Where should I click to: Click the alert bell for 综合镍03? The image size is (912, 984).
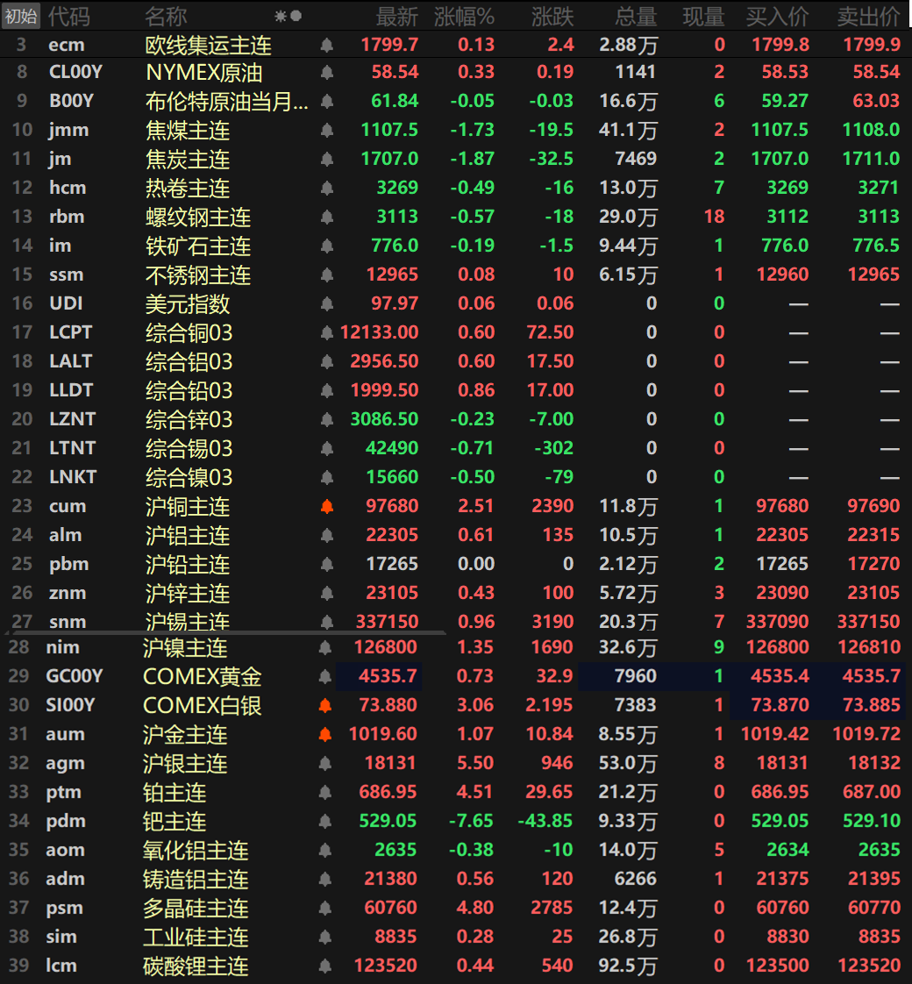point(327,477)
